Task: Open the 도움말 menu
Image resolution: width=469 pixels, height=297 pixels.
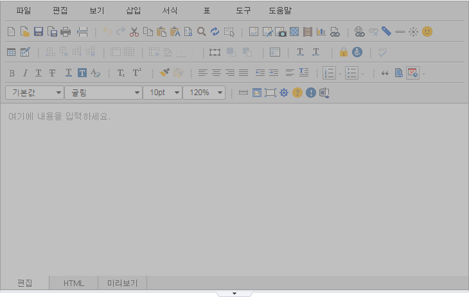Action: pyautogui.click(x=280, y=11)
